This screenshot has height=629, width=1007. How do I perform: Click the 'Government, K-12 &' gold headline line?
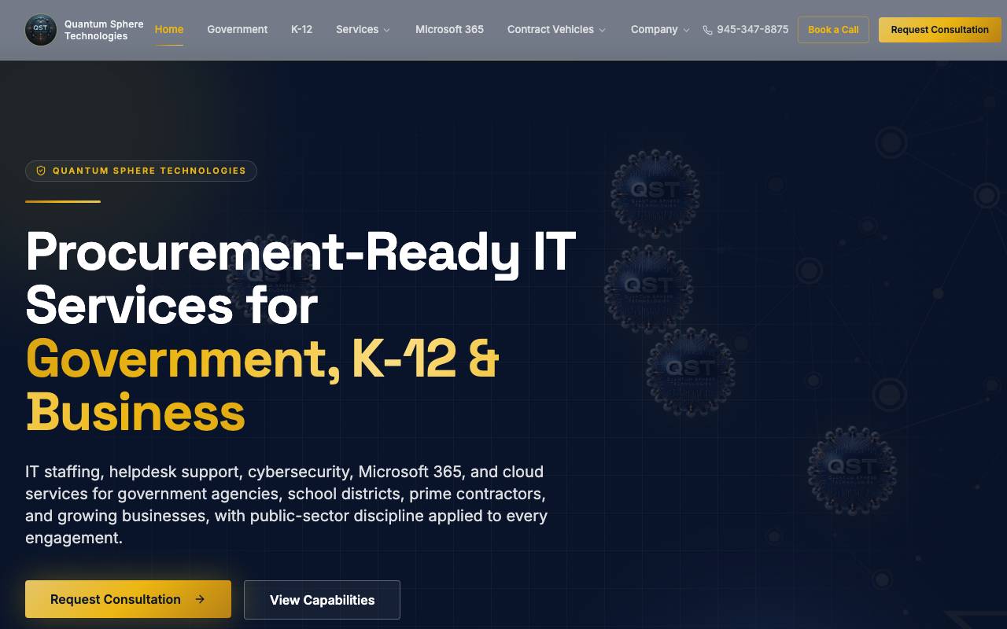[x=263, y=358]
